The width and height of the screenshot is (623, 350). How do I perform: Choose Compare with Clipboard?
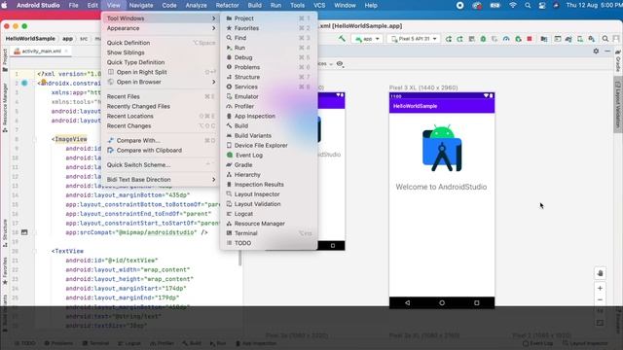pos(161,151)
